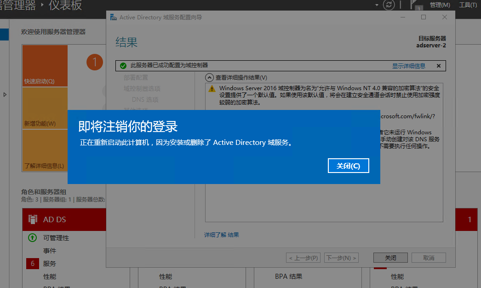Click the wizard's 关闭 button

pos(390,258)
